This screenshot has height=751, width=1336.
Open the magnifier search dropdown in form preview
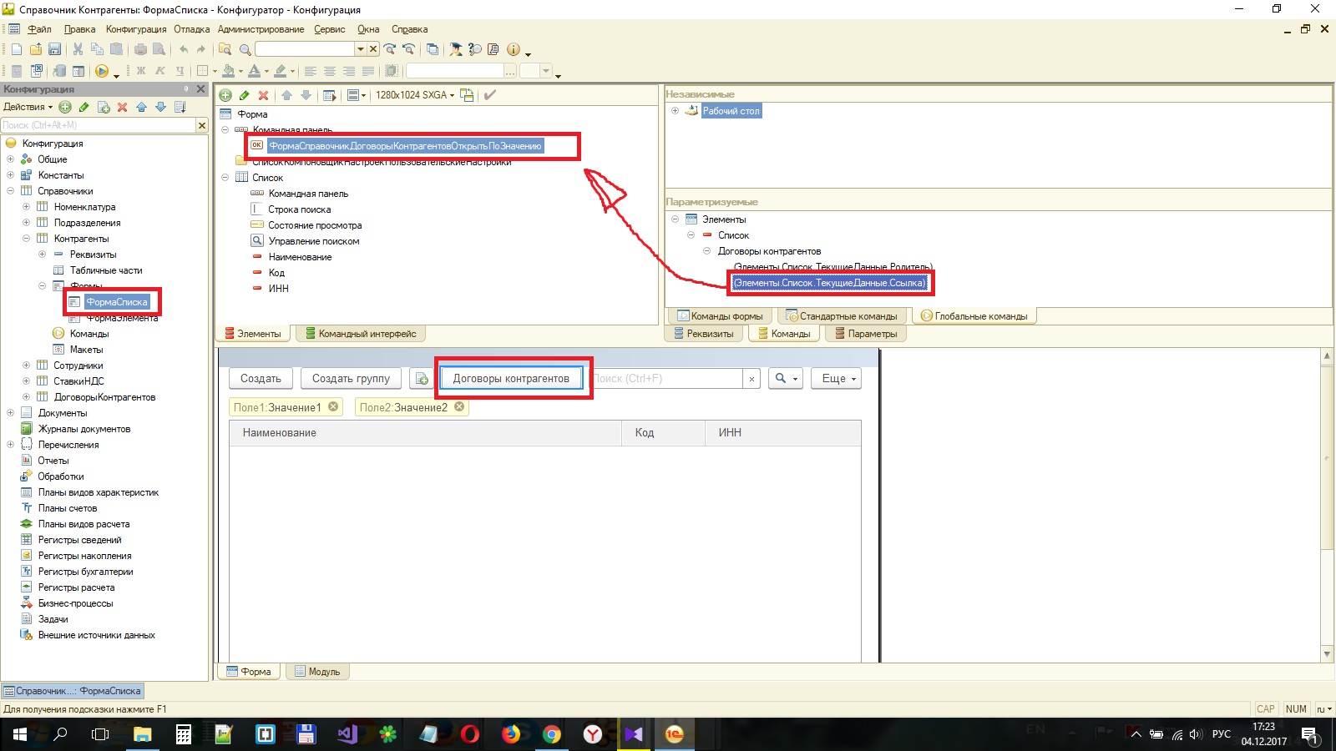[786, 379]
